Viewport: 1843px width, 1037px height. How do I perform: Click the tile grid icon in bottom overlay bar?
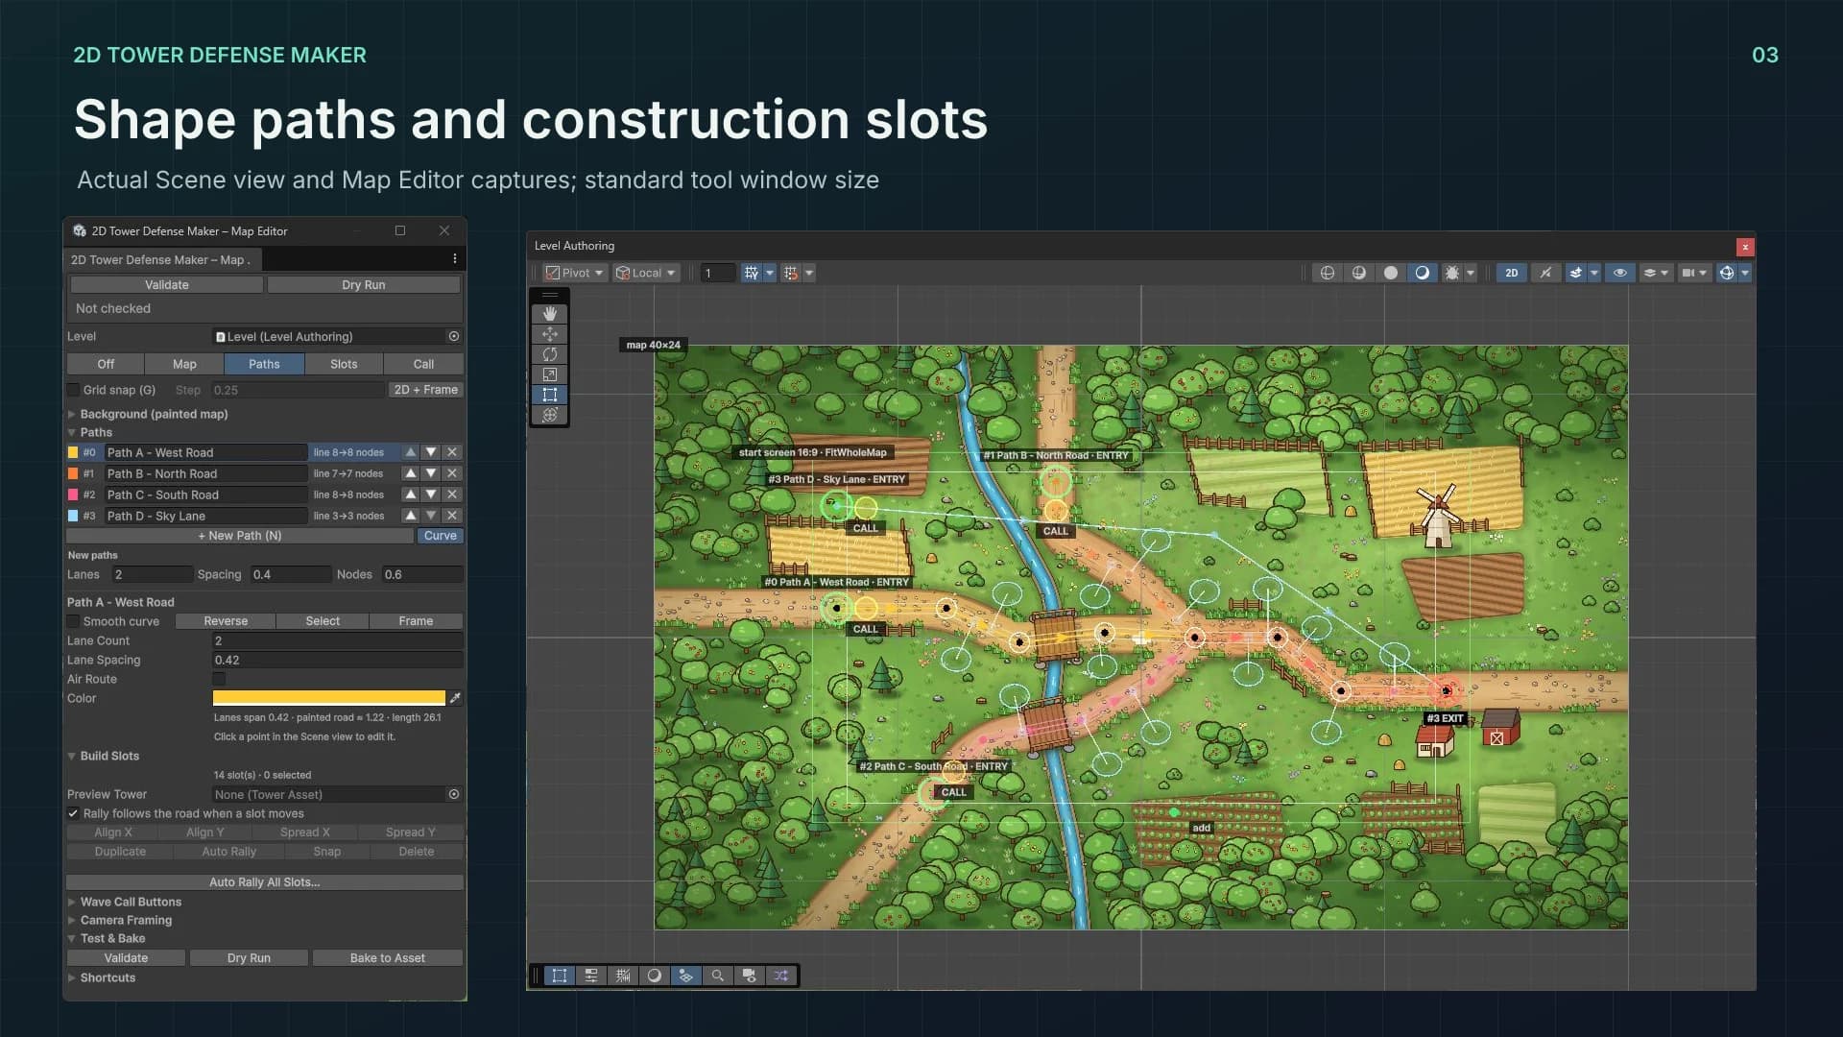[685, 976]
